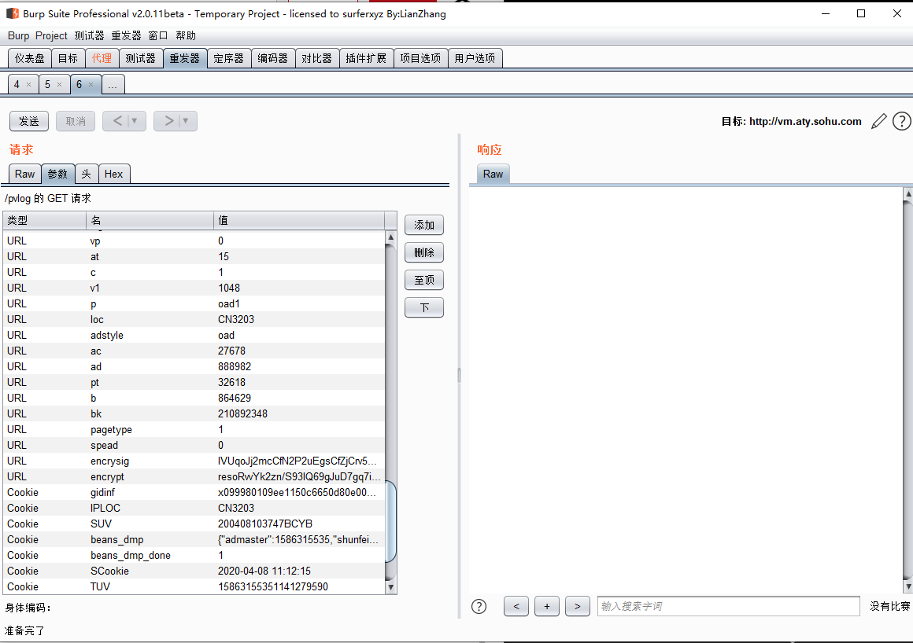
Task: Click the 至顶 move-to-top button
Action: (x=424, y=280)
